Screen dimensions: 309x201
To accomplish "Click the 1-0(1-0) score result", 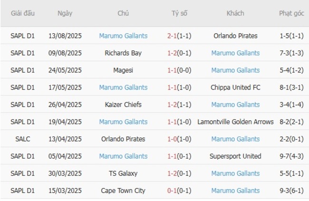I will (179, 139).
